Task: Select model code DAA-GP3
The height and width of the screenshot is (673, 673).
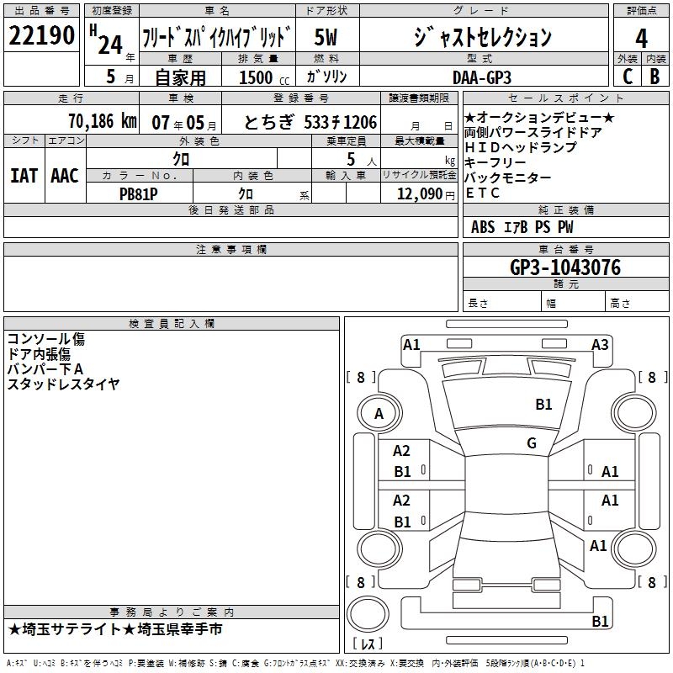Action: click(x=482, y=77)
